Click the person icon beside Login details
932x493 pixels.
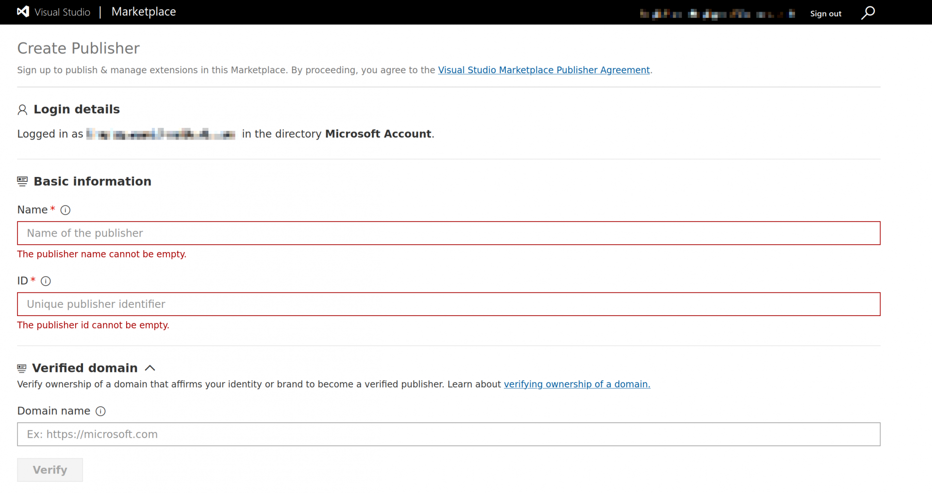pos(22,110)
